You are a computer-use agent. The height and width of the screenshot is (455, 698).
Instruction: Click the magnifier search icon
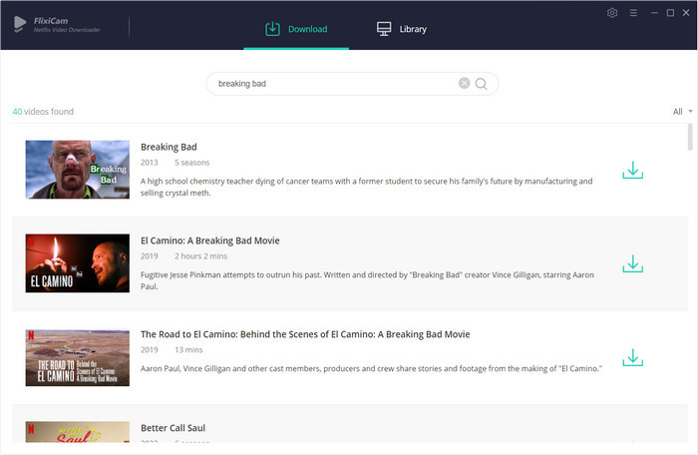pyautogui.click(x=481, y=84)
